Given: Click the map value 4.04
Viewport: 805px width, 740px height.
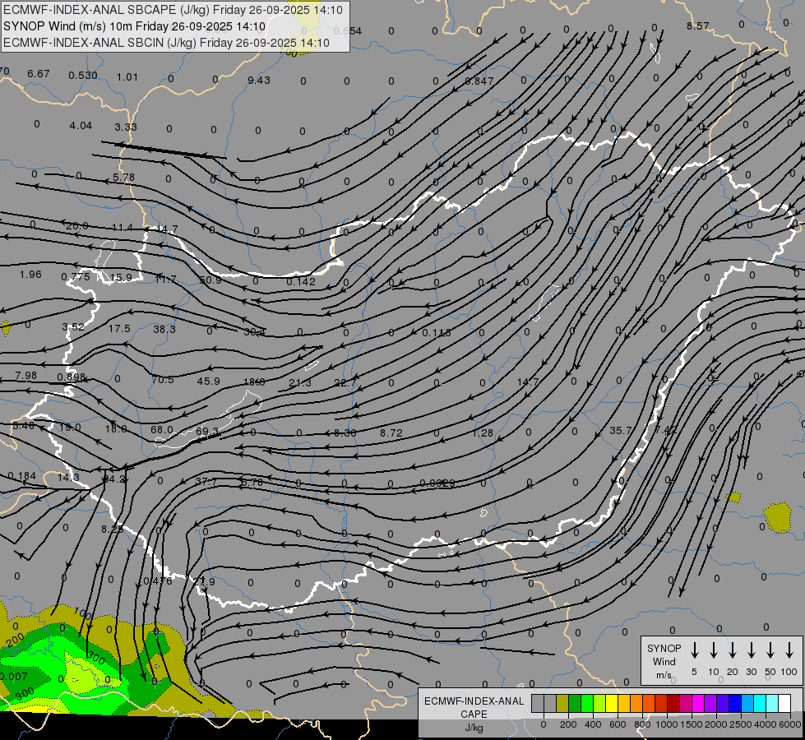Looking at the screenshot, I should (x=81, y=125).
